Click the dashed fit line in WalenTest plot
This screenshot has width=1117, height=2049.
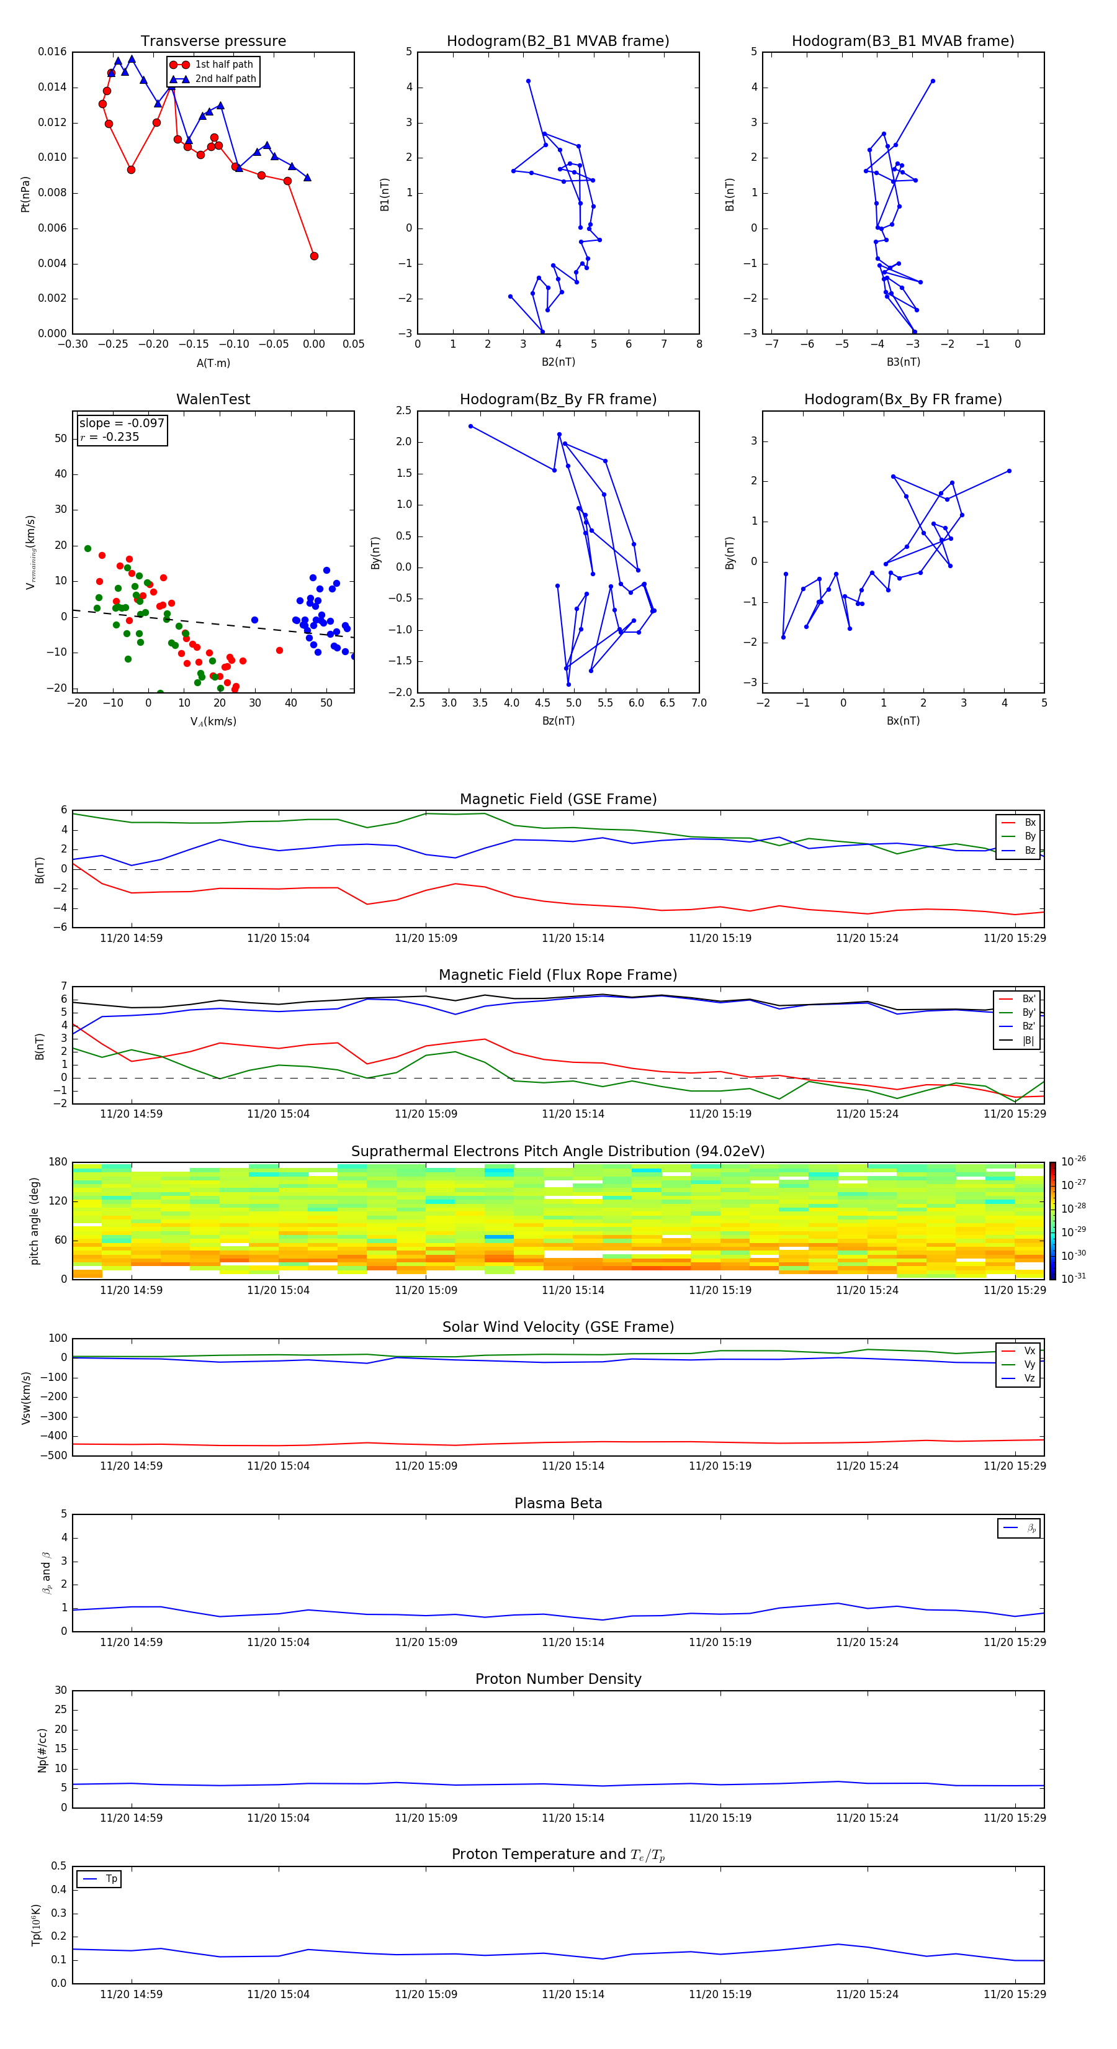coord(213,623)
